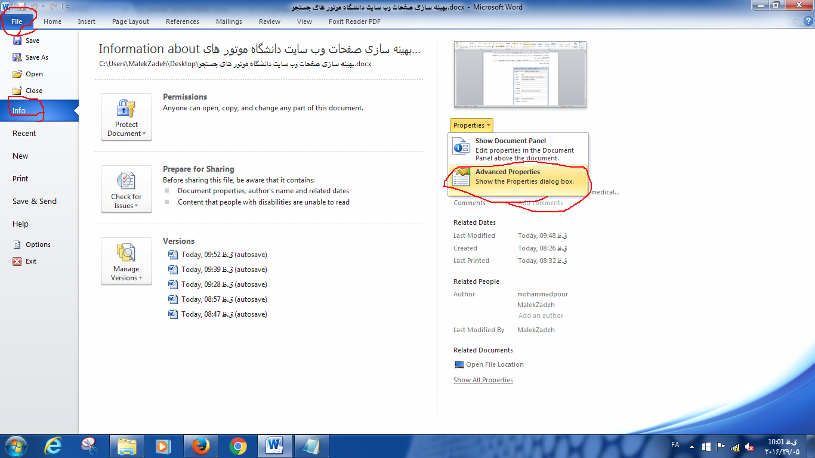Open the Manage Versions dropdown
This screenshot has height=458, width=815.
126,261
